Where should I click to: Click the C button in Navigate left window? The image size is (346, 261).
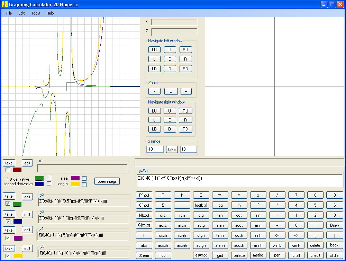coord(170,59)
